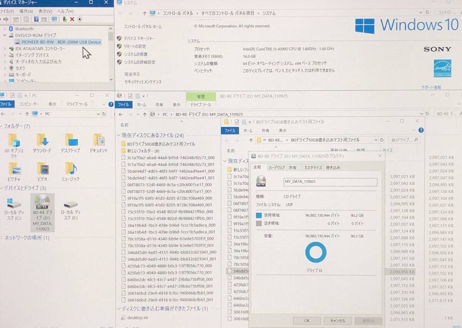Screen dimensions: 462x328
Task: Collapse ディスクに書き込む準備ができたファイル (1) group
Action: point(119,309)
